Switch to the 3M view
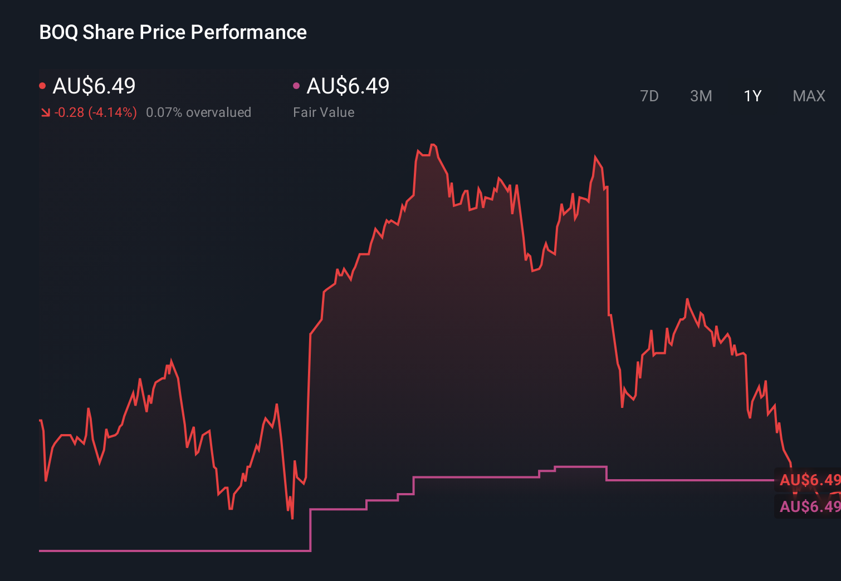The image size is (841, 581). pos(701,96)
